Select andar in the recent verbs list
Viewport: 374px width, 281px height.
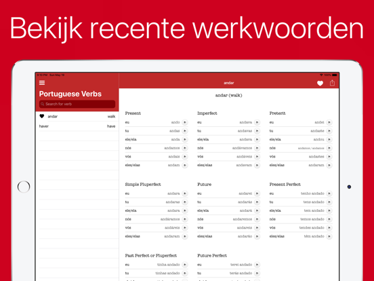pyautogui.click(x=77, y=116)
